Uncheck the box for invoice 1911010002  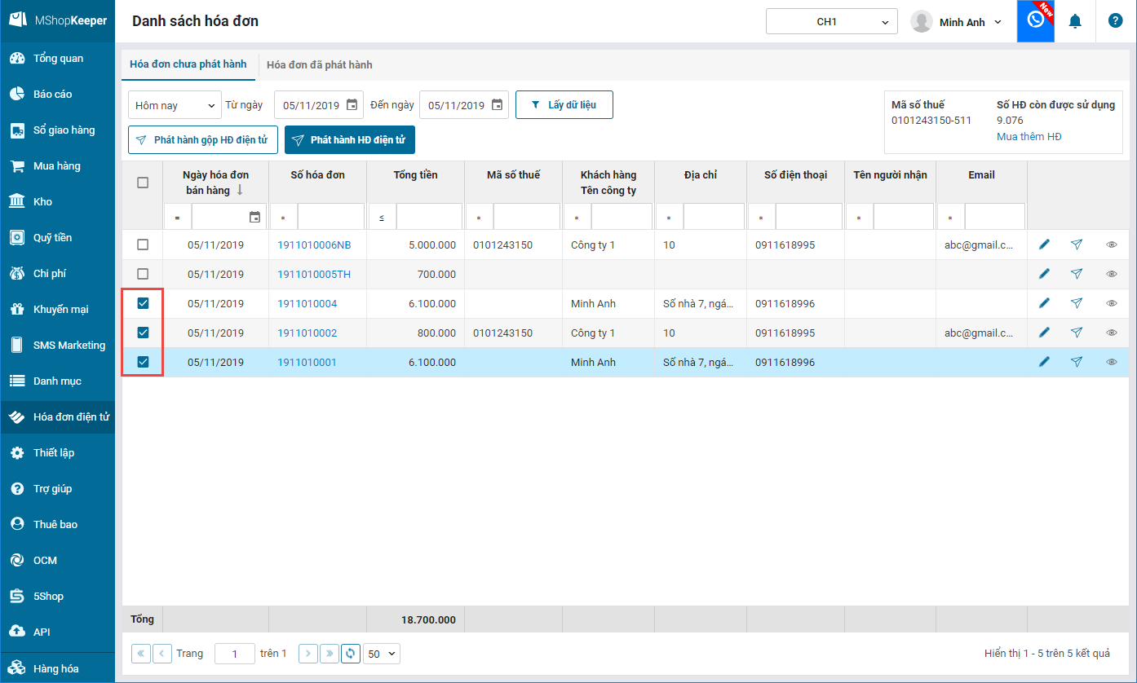[x=143, y=333]
